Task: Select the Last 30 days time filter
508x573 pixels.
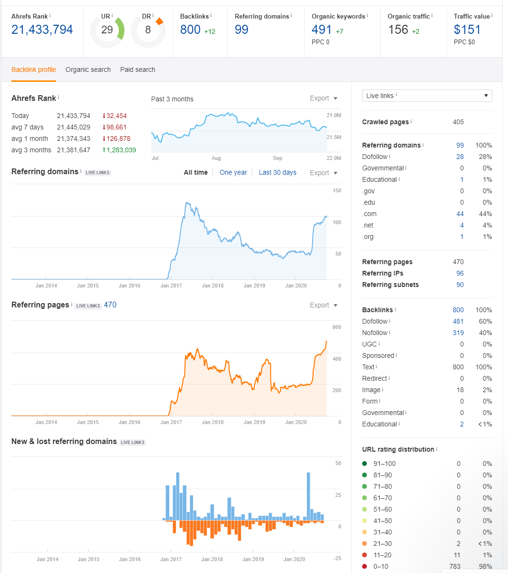Action: 278,172
